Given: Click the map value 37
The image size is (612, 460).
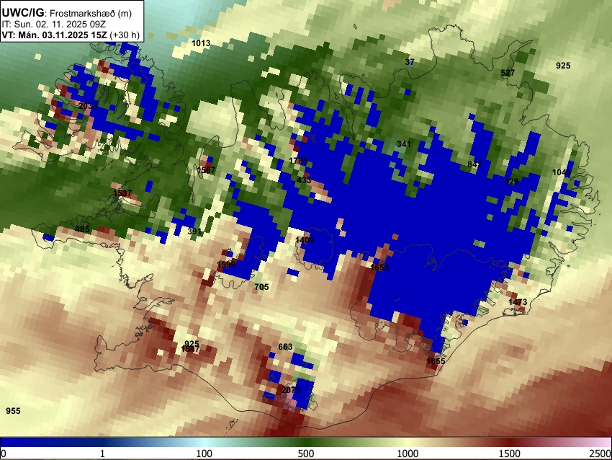Looking at the screenshot, I should [x=410, y=62].
